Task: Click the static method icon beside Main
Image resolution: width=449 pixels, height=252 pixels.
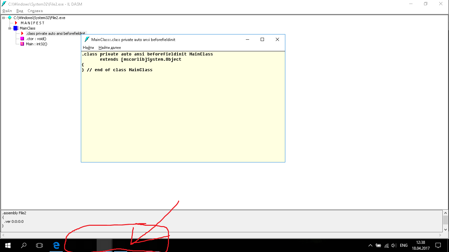Action: 22,44
